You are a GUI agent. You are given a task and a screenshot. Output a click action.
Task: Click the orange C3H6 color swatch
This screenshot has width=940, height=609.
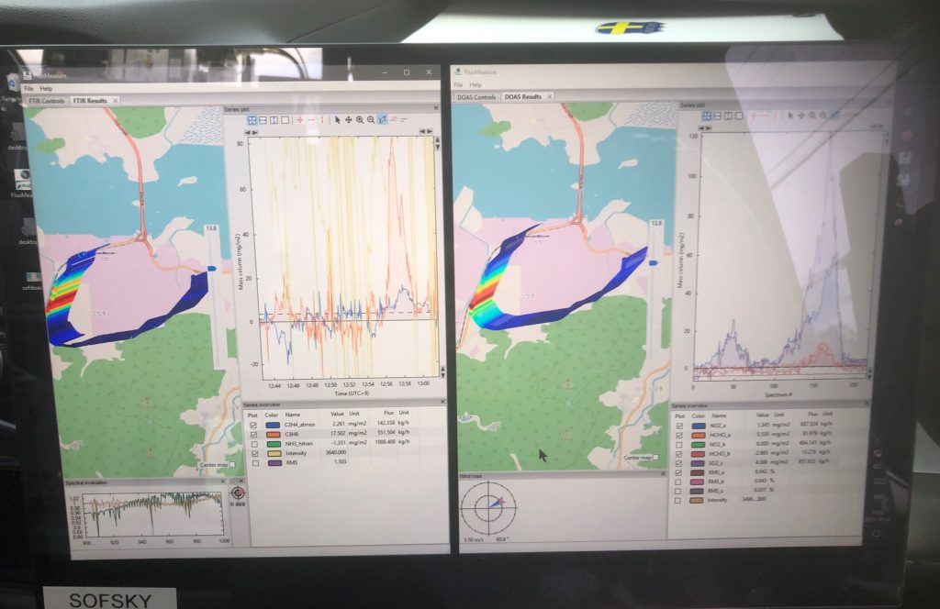tap(271, 434)
